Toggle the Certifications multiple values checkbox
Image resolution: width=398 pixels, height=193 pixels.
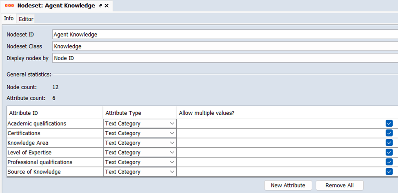tap(389, 133)
